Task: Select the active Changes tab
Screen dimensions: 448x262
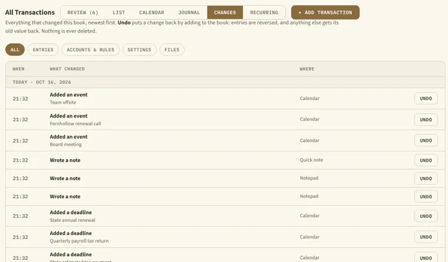Action: (225, 12)
